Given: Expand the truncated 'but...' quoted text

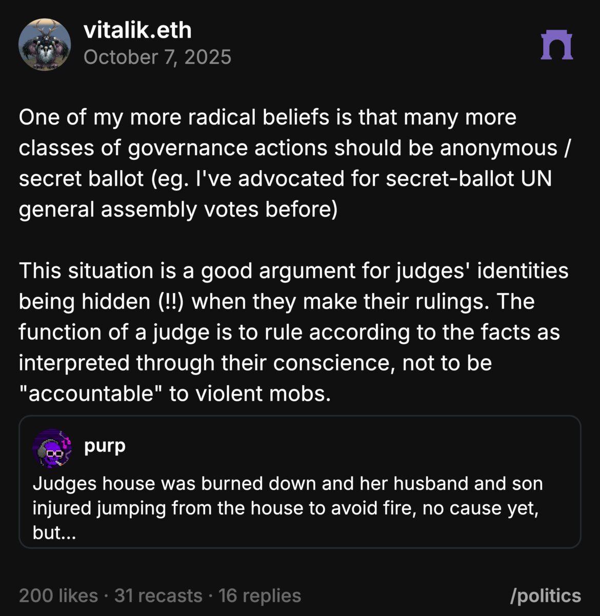Looking at the screenshot, I should coord(54,533).
